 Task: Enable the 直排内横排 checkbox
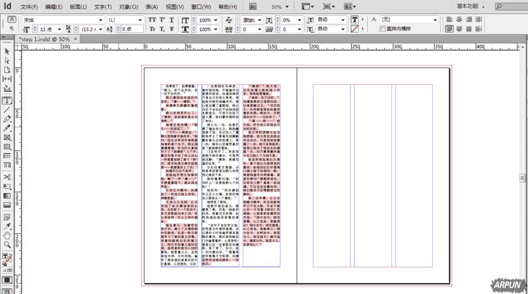(383, 29)
